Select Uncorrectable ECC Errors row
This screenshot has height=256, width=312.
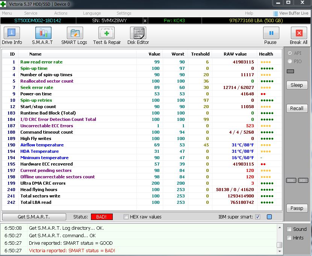142,126
